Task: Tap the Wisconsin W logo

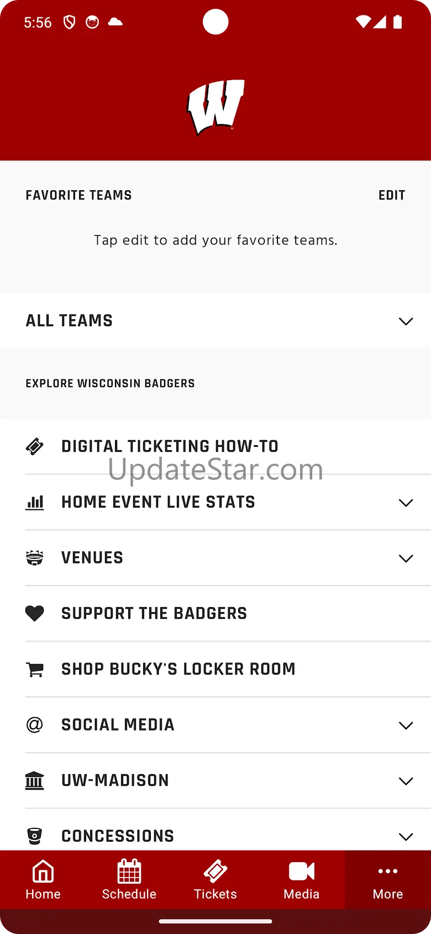Action: pos(215,107)
